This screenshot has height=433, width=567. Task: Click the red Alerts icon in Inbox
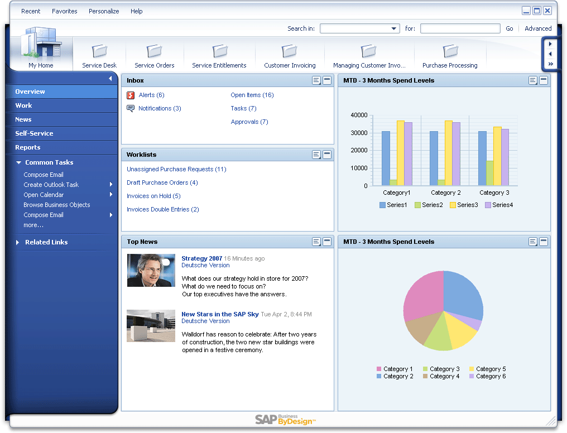pyautogui.click(x=131, y=95)
